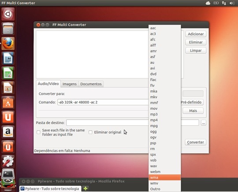Tick the Eliminar original checkbox
This screenshot has width=238, height=192.
(90, 132)
